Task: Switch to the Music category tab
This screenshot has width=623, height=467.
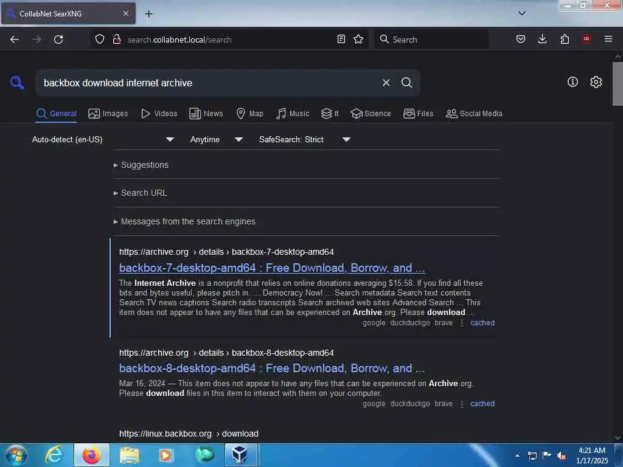Action: coord(293,114)
